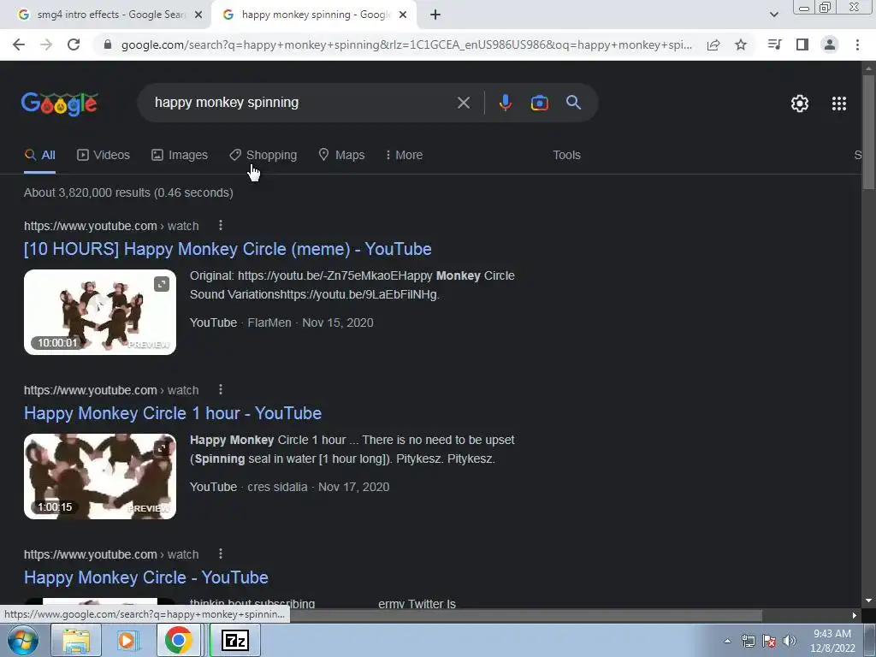Open Windows Media Player from taskbar
876x657 pixels.
(127, 640)
